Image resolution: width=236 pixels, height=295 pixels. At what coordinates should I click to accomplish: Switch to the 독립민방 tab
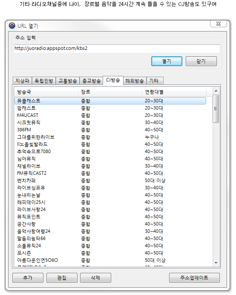tap(44, 81)
